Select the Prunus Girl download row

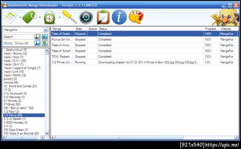(x=145, y=39)
